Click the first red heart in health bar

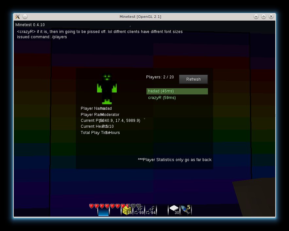point(92,206)
